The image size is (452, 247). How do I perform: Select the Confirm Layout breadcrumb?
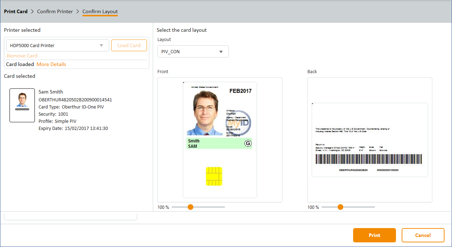click(x=100, y=11)
